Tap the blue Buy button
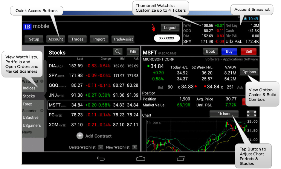Viewport: 281px width, 169px height. [229, 51]
